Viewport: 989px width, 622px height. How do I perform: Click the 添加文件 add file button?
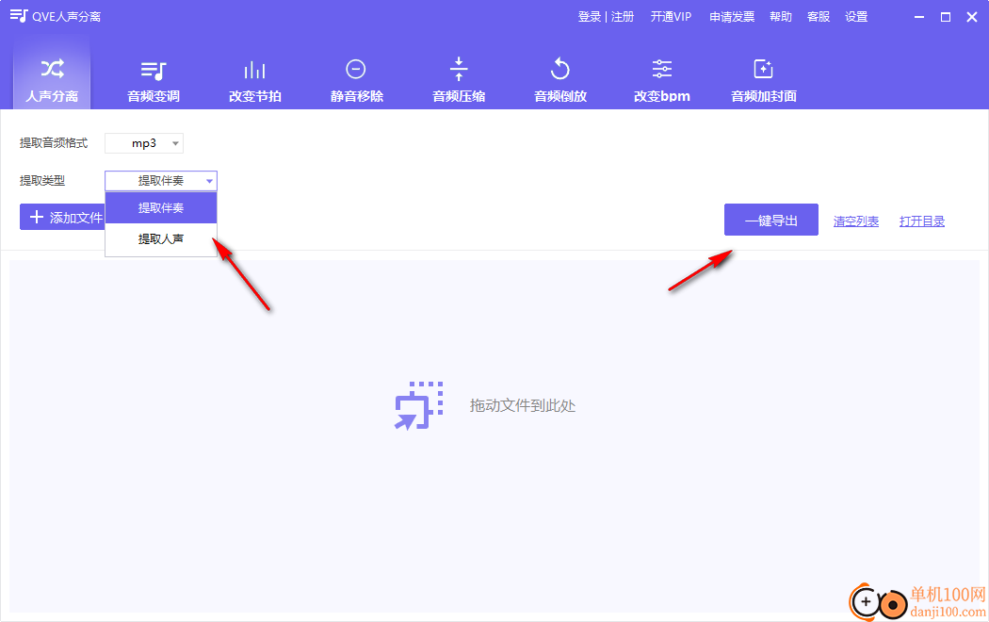(62, 217)
